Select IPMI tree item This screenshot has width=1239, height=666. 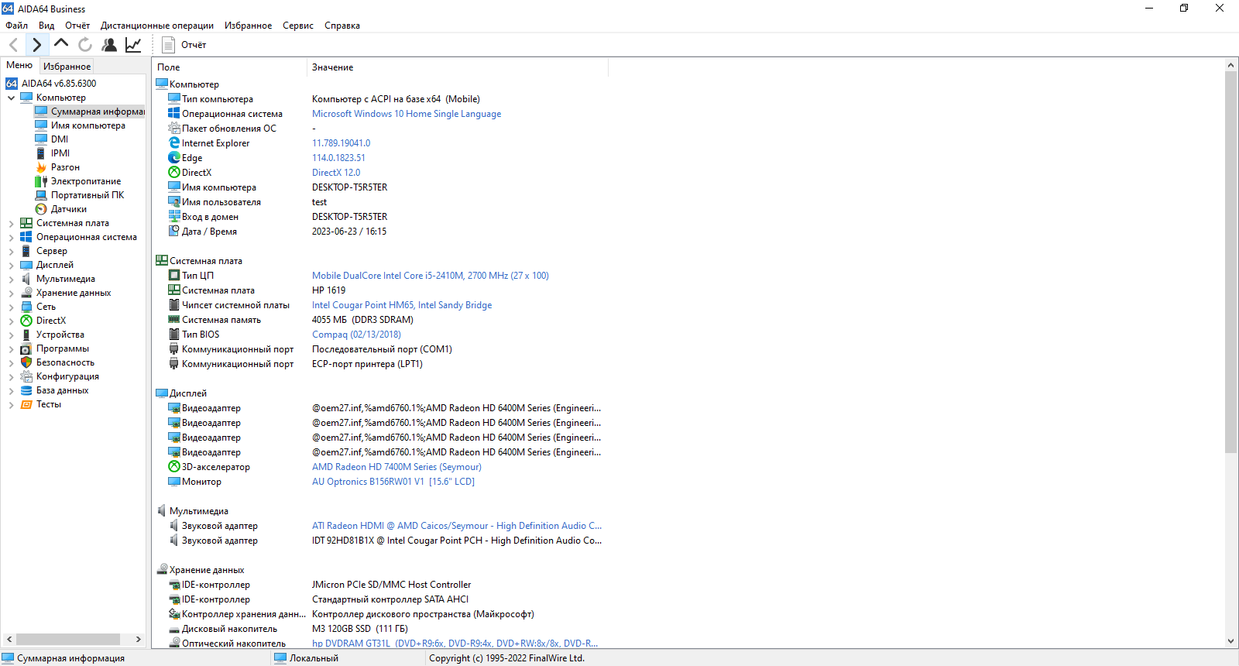coord(60,153)
